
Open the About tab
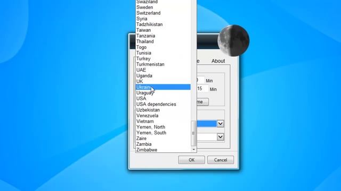coord(218,61)
